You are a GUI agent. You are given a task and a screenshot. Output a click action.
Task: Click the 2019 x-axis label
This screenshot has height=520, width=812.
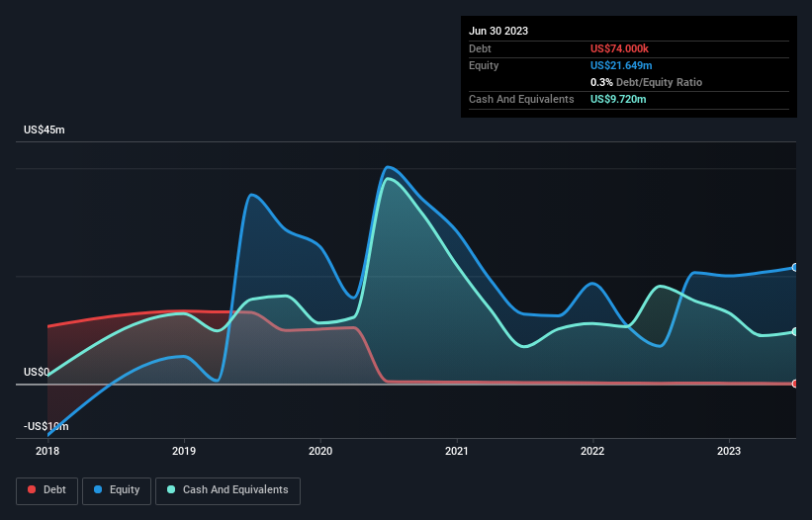click(x=184, y=451)
